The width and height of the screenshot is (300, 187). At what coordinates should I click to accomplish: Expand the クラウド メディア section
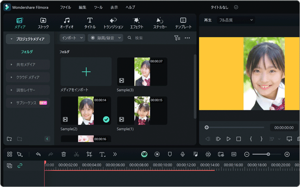coord(28,77)
